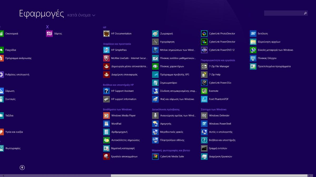Click the 'Συνταγές' app label
The width and height of the screenshot is (316, 177).
click(10, 99)
